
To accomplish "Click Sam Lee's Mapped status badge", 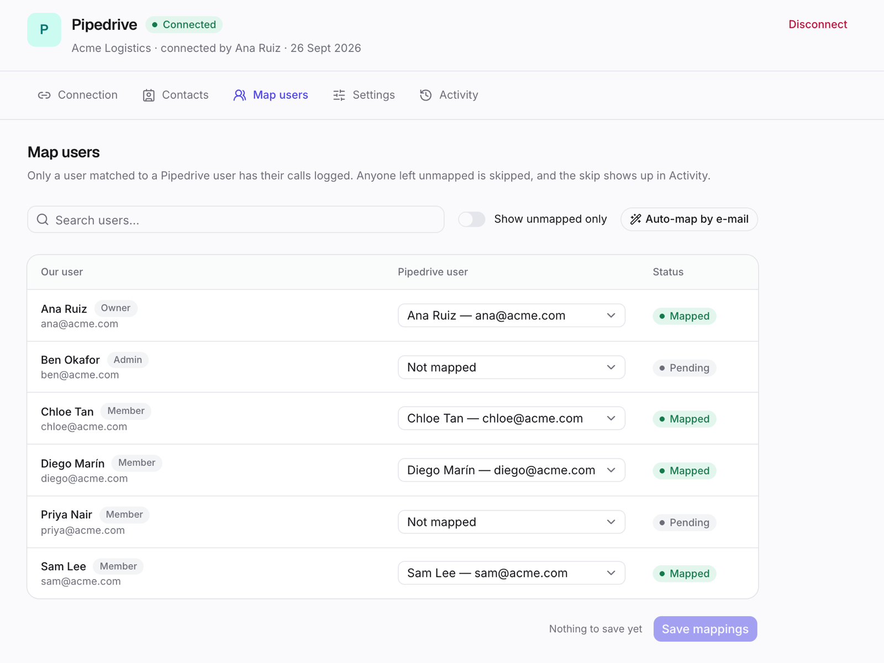I will 684,573.
